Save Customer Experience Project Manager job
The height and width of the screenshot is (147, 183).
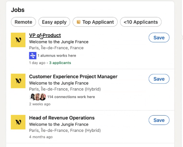159,79
